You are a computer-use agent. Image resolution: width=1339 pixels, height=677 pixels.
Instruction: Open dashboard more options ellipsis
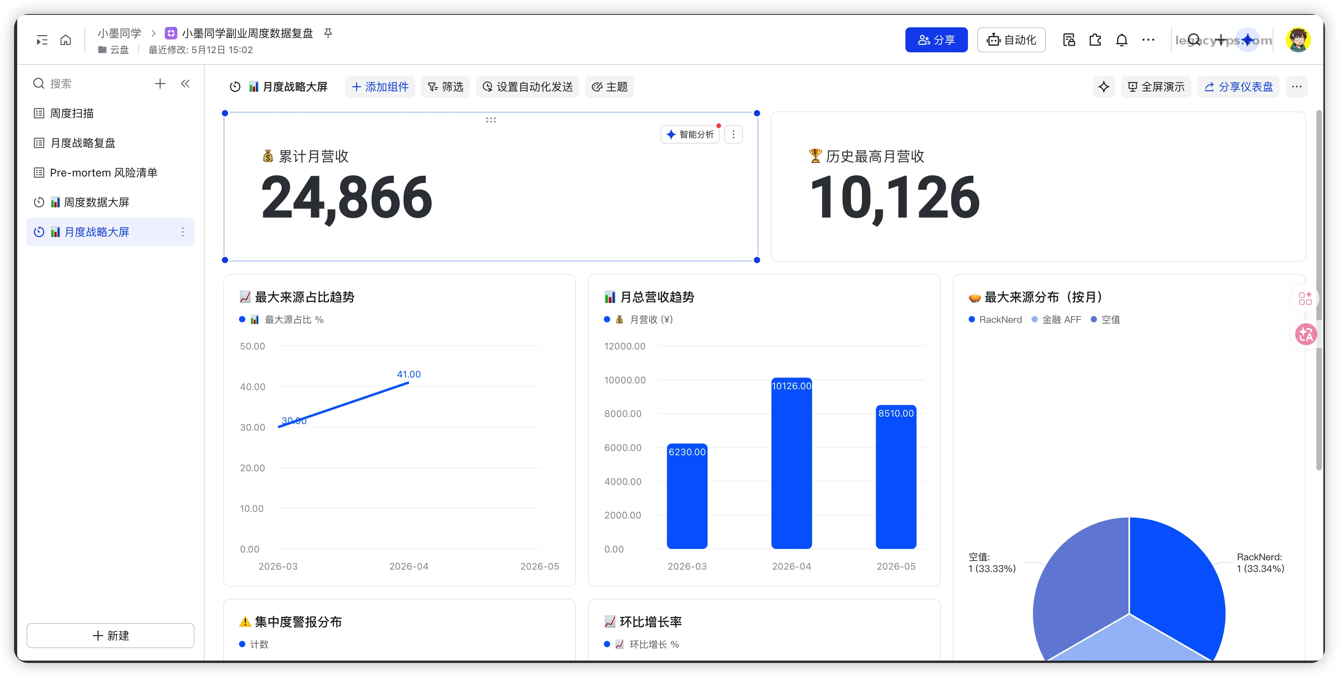[1297, 87]
